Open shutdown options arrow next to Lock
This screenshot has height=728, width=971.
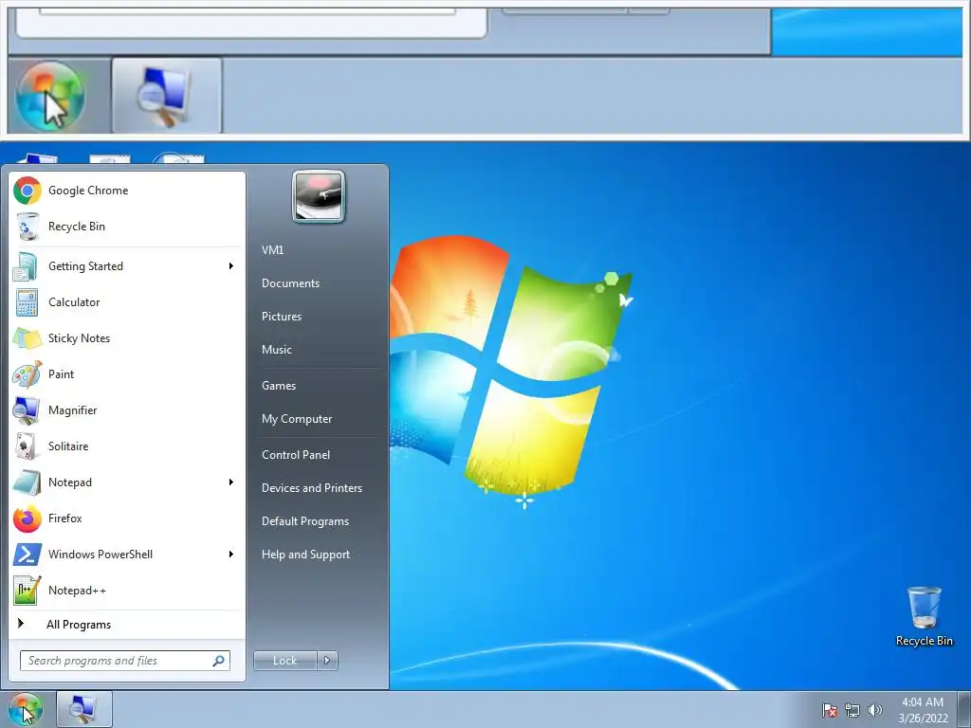tap(327, 661)
